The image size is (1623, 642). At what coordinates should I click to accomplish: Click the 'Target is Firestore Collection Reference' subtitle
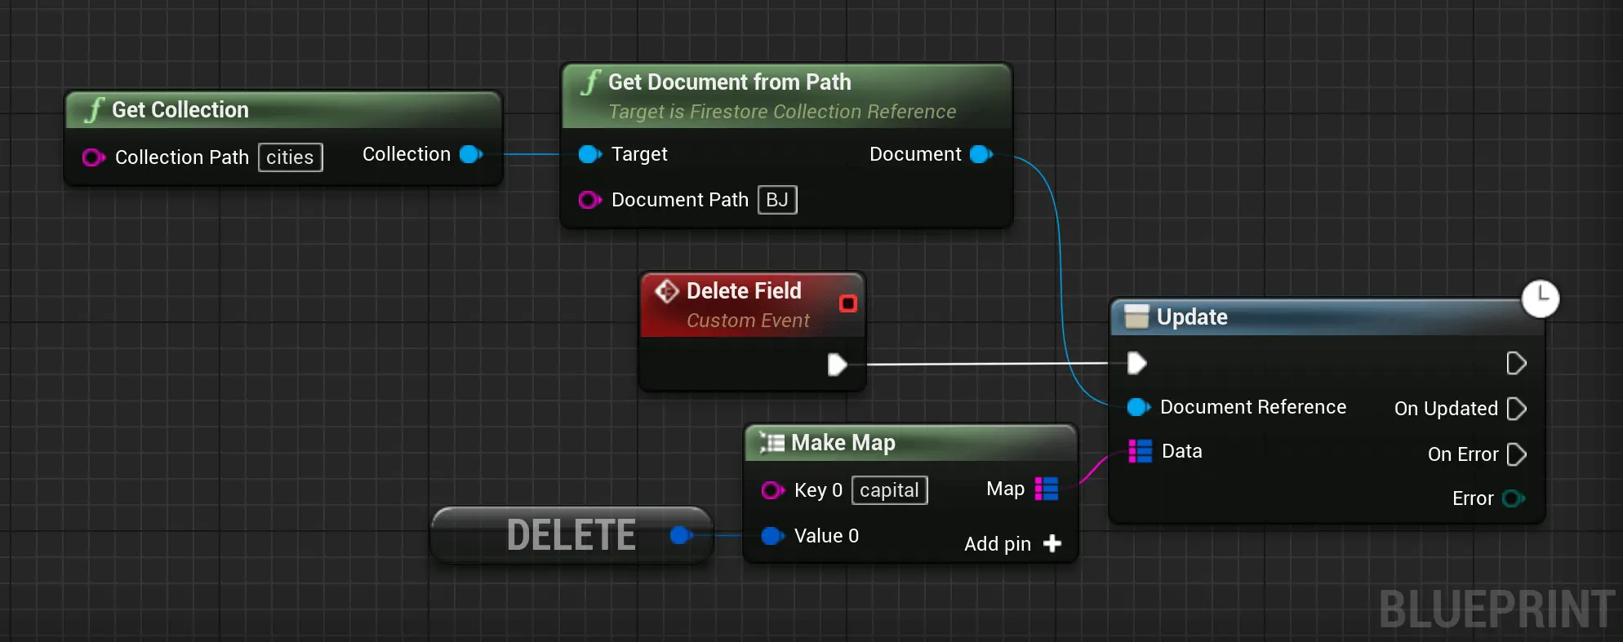782,112
